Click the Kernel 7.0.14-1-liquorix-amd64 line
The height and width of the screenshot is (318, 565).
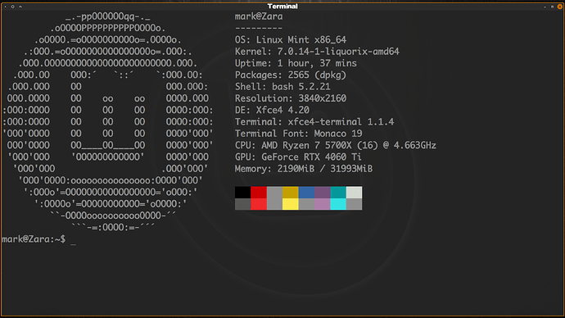(x=317, y=52)
